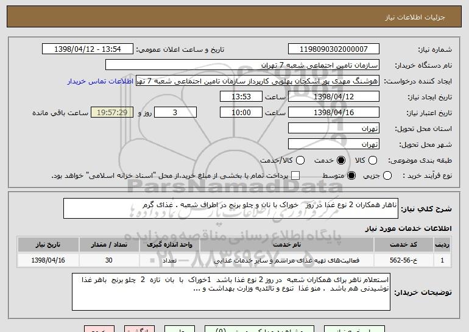Click the شرح کلی نیاز text area
The width and height of the screenshot is (469, 332).
click(x=231, y=208)
